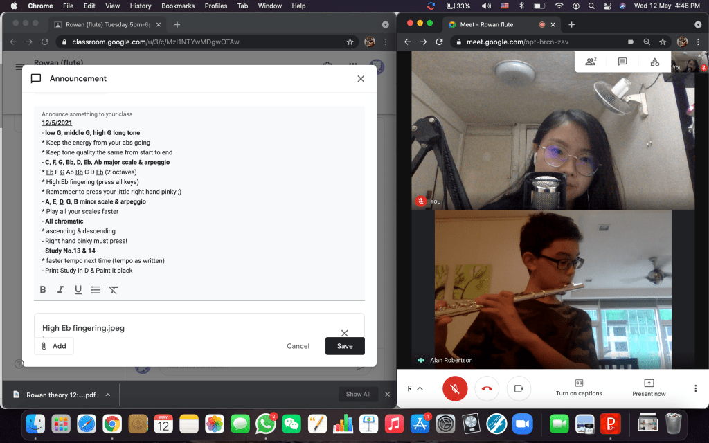Switch to the Rowan (flute) Classroom tab
Screen dimensions: 709x443
coord(107,24)
